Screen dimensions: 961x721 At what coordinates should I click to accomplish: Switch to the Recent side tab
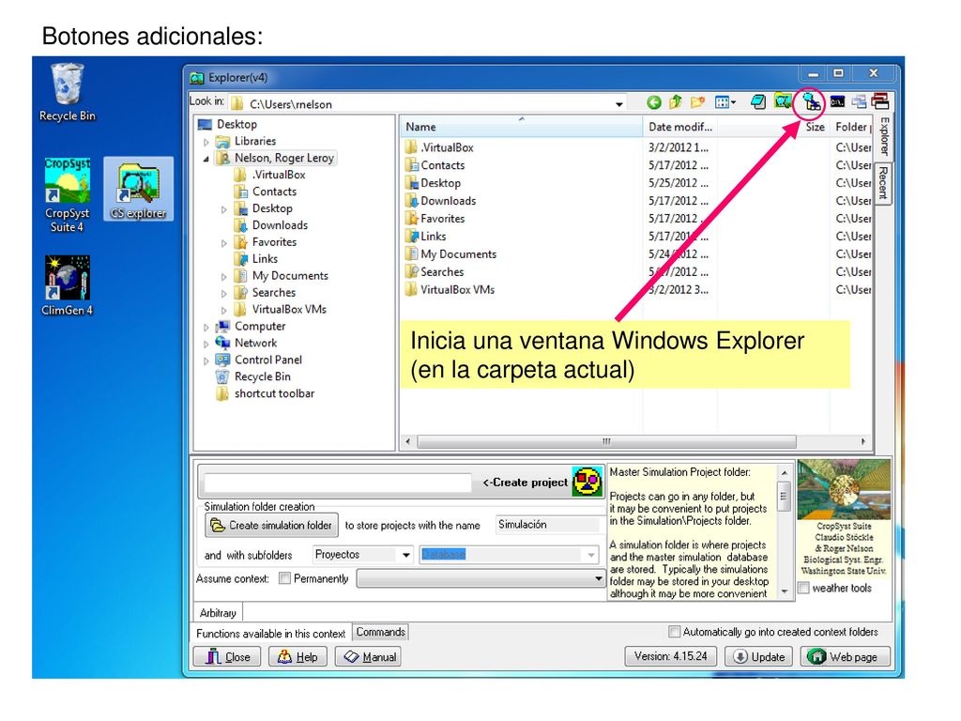(883, 183)
